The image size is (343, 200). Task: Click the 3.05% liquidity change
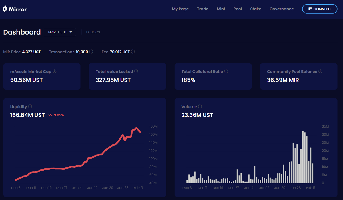tap(59, 115)
